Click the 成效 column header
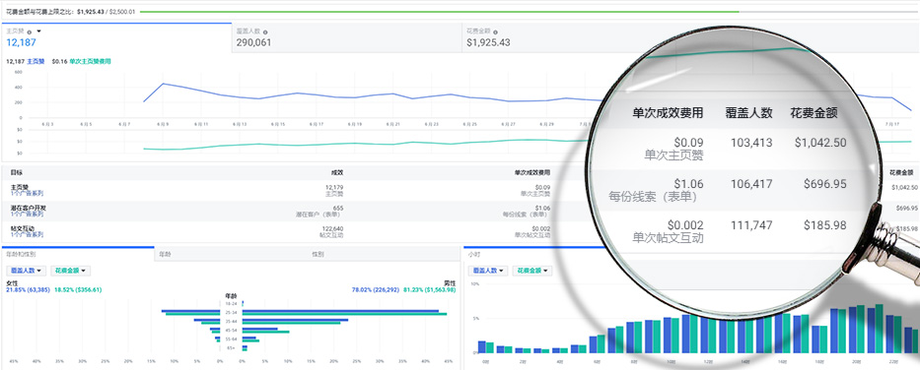 (337, 173)
